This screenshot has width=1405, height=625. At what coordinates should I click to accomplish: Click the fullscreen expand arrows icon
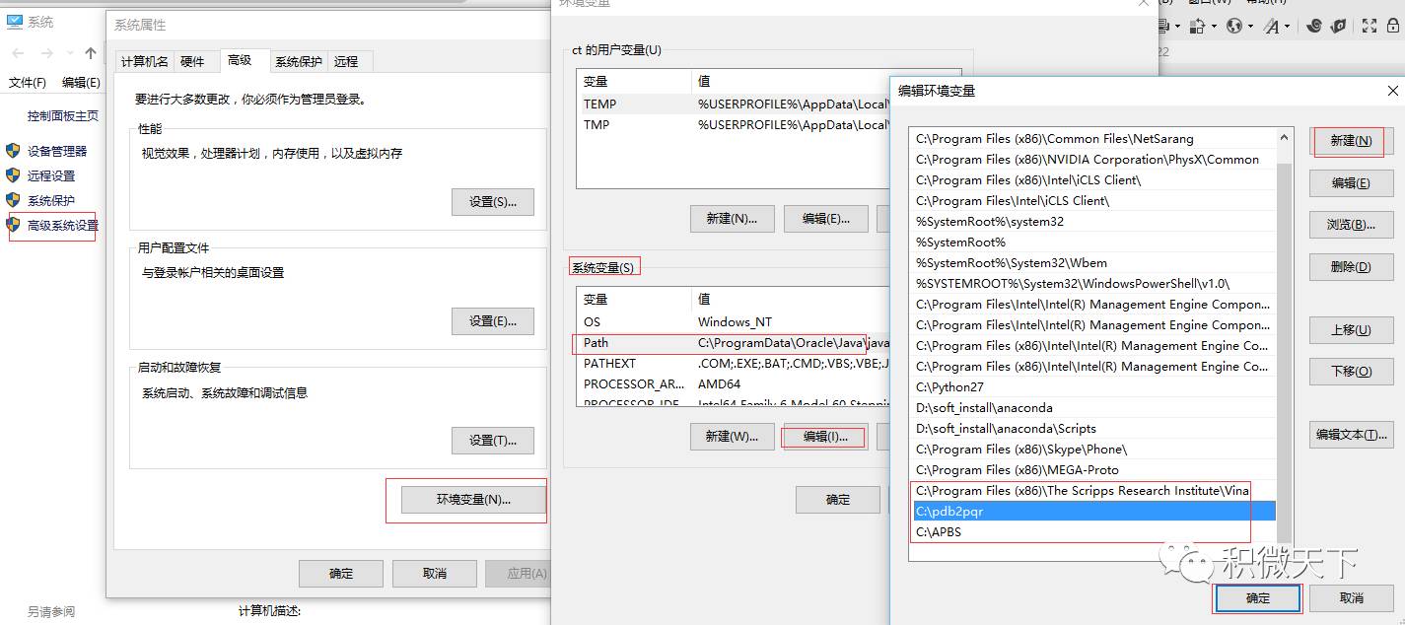click(x=1370, y=26)
